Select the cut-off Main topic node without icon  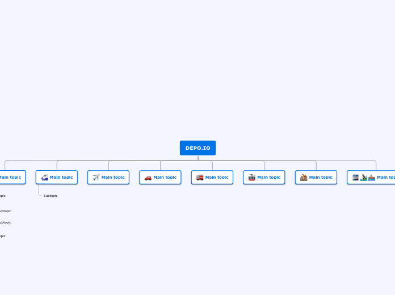(x=10, y=178)
